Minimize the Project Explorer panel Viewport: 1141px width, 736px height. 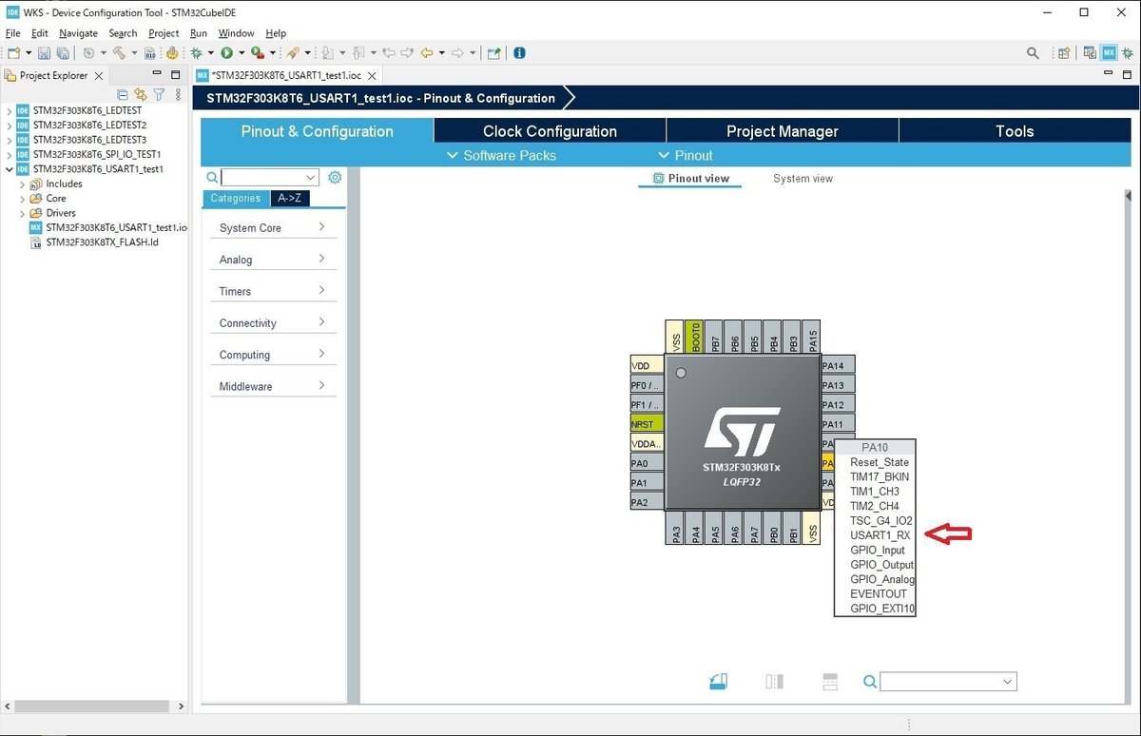point(157,74)
